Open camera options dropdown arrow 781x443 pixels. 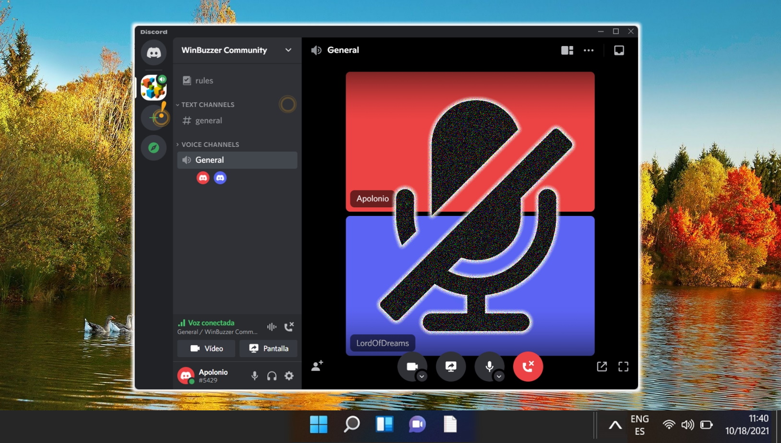coord(421,376)
